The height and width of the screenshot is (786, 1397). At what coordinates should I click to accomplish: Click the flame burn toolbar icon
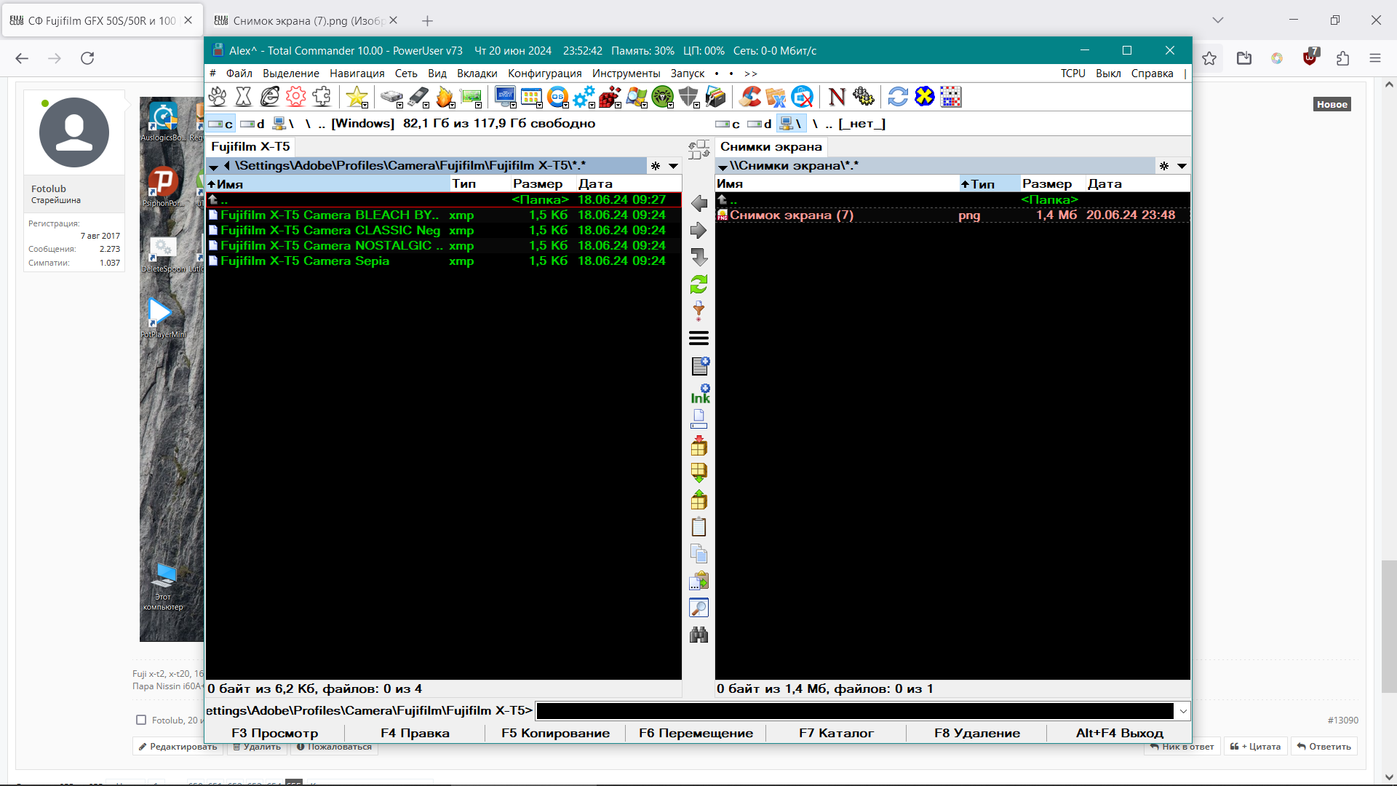[445, 97]
